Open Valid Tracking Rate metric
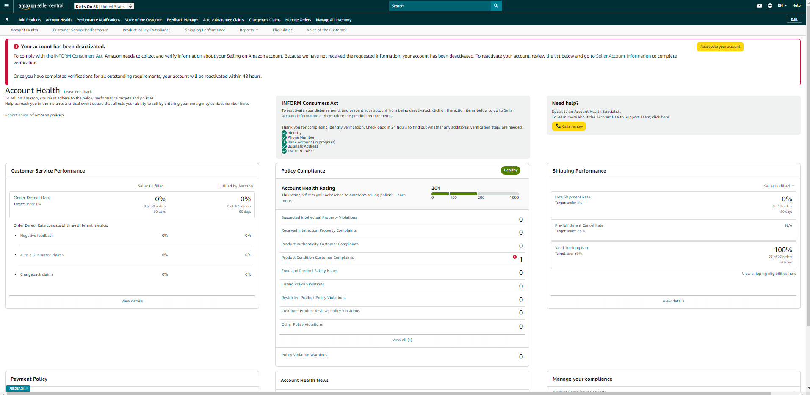Screen dimensions: 810x395 [x=572, y=248]
